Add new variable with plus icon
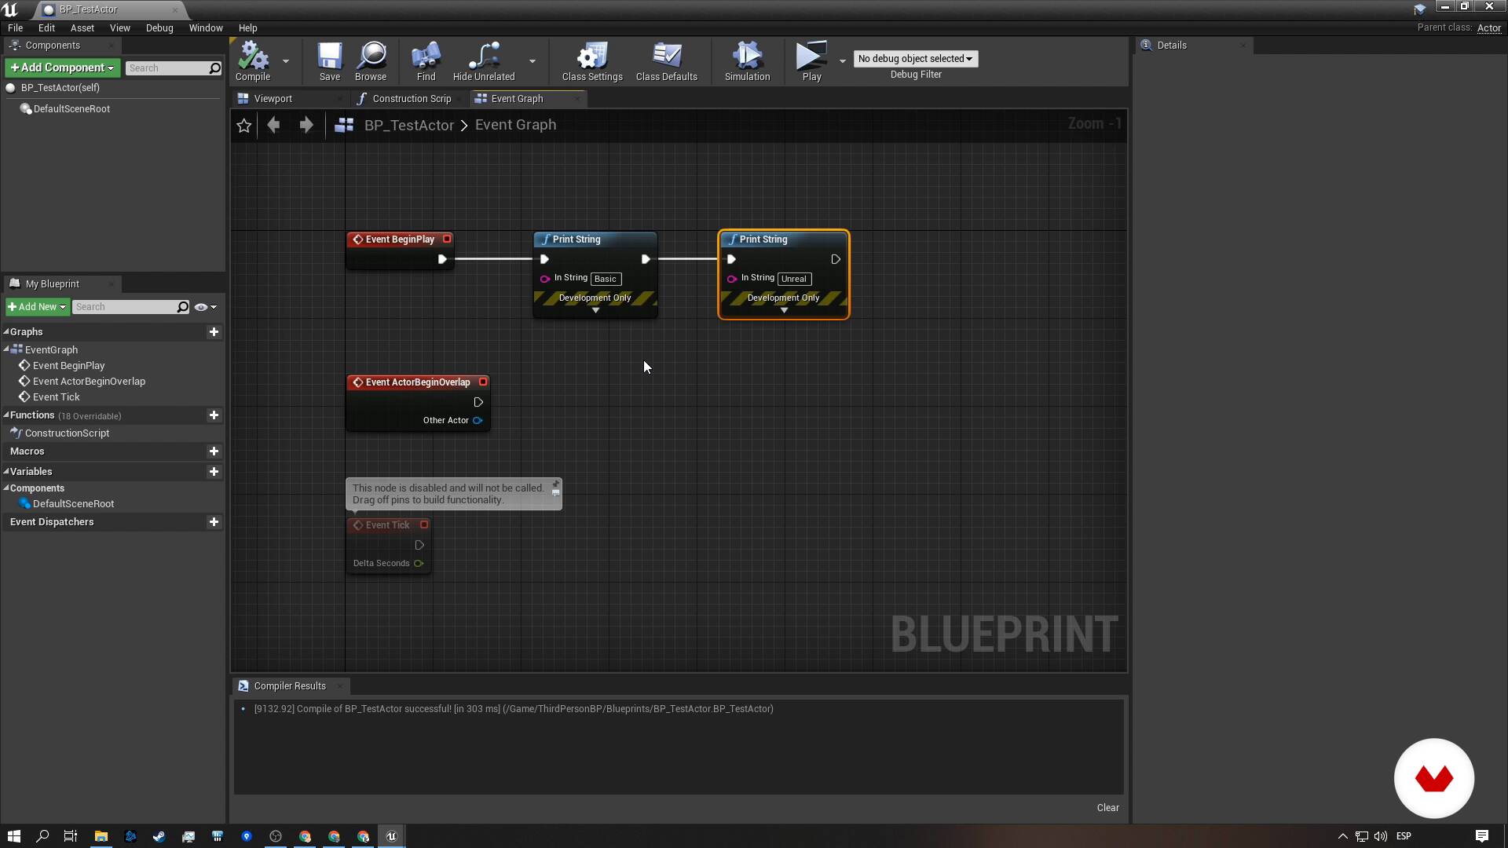The image size is (1508, 848). point(214,472)
